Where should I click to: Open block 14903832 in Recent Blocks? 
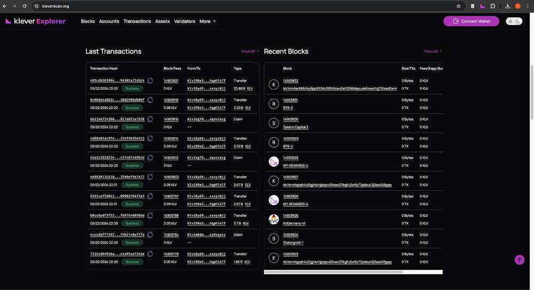click(290, 81)
